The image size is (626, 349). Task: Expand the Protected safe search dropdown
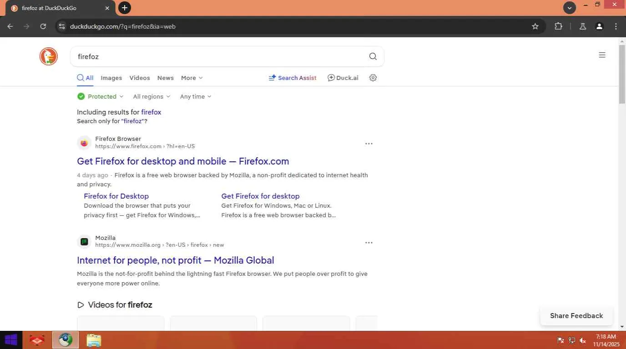(x=101, y=96)
